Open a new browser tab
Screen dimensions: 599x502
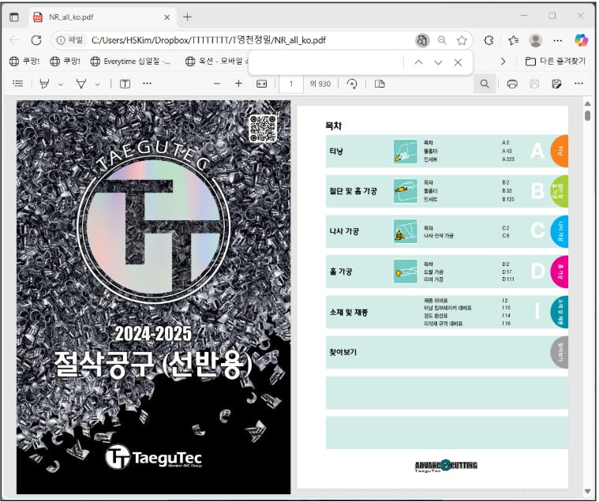point(187,17)
